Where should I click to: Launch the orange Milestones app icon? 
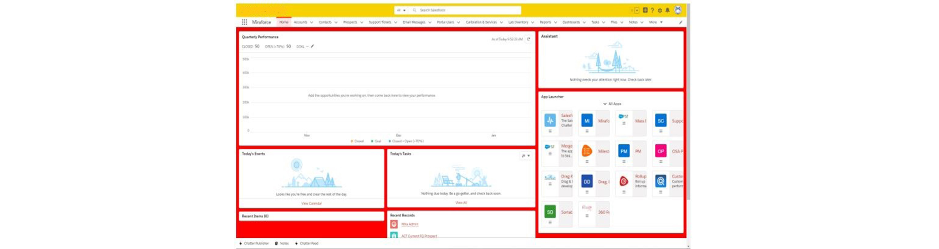[x=587, y=151]
